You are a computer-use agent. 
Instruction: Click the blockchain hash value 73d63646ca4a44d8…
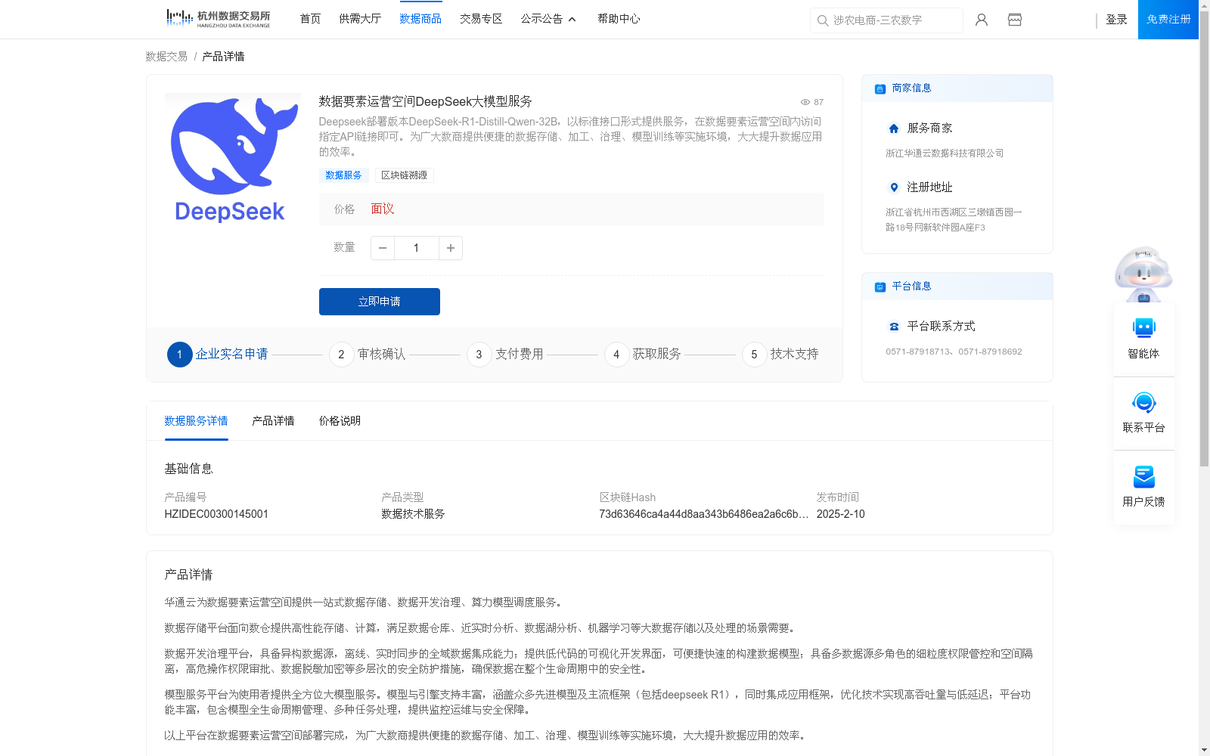(703, 514)
